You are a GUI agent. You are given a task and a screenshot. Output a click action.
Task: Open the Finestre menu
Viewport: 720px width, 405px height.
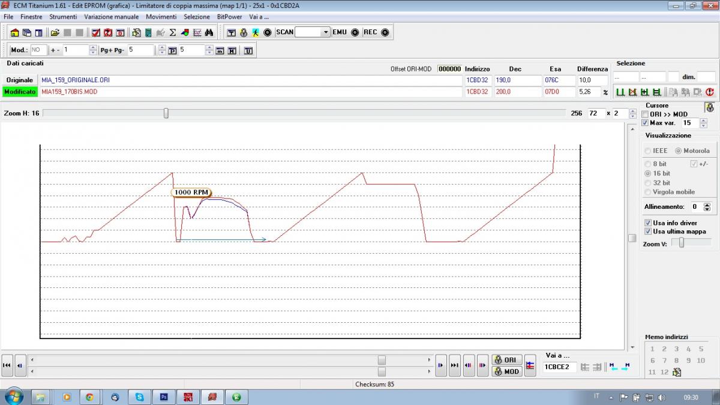[x=31, y=17]
